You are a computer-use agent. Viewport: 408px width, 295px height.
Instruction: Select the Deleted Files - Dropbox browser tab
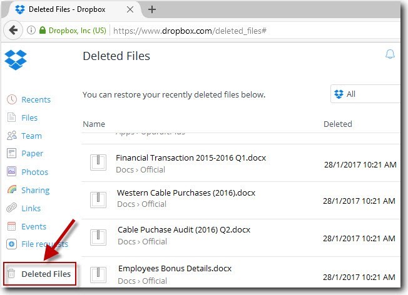pyautogui.click(x=74, y=9)
